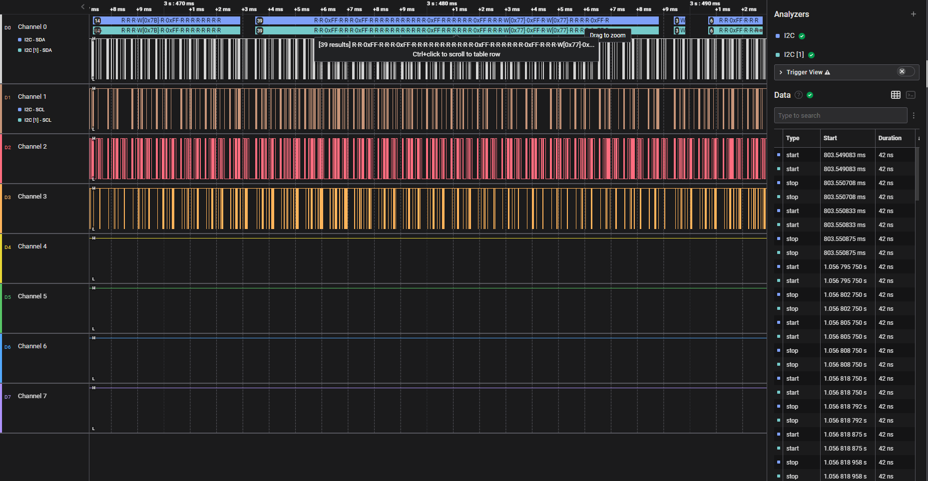Click the I2C [1] - SDA analyzer label
This screenshot has width=928, height=481.
click(x=38, y=50)
